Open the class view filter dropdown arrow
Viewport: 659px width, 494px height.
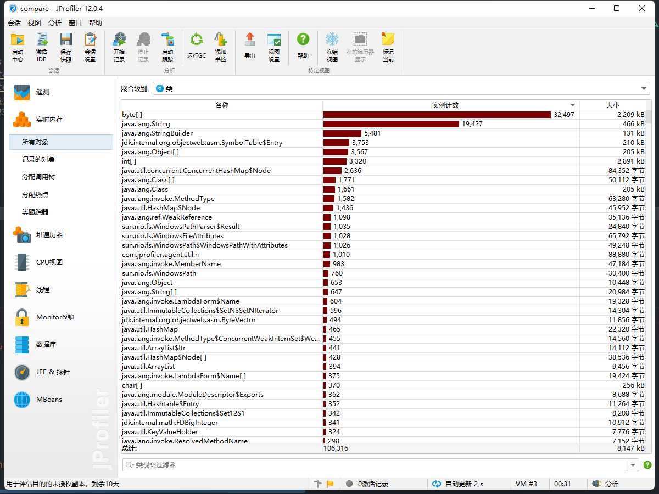pos(633,465)
